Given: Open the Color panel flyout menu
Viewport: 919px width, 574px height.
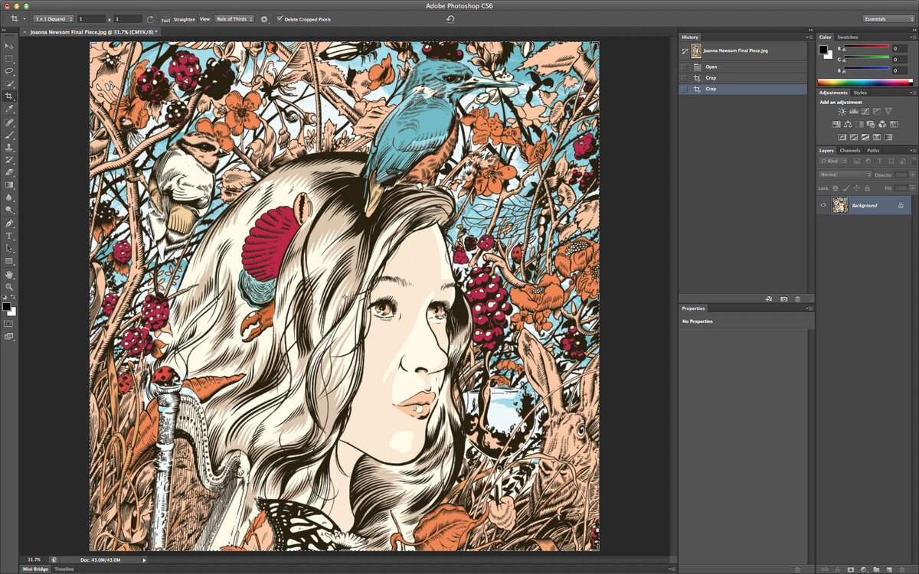Looking at the screenshot, I should (914, 37).
